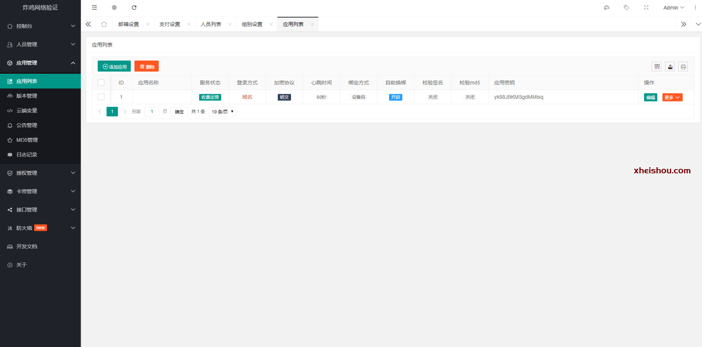
Task: Open the 10 条/页 page size dropdown
Action: [x=222, y=112]
